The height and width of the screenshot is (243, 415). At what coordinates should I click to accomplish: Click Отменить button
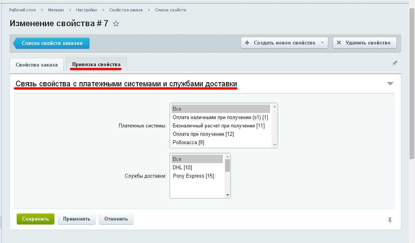point(116,219)
